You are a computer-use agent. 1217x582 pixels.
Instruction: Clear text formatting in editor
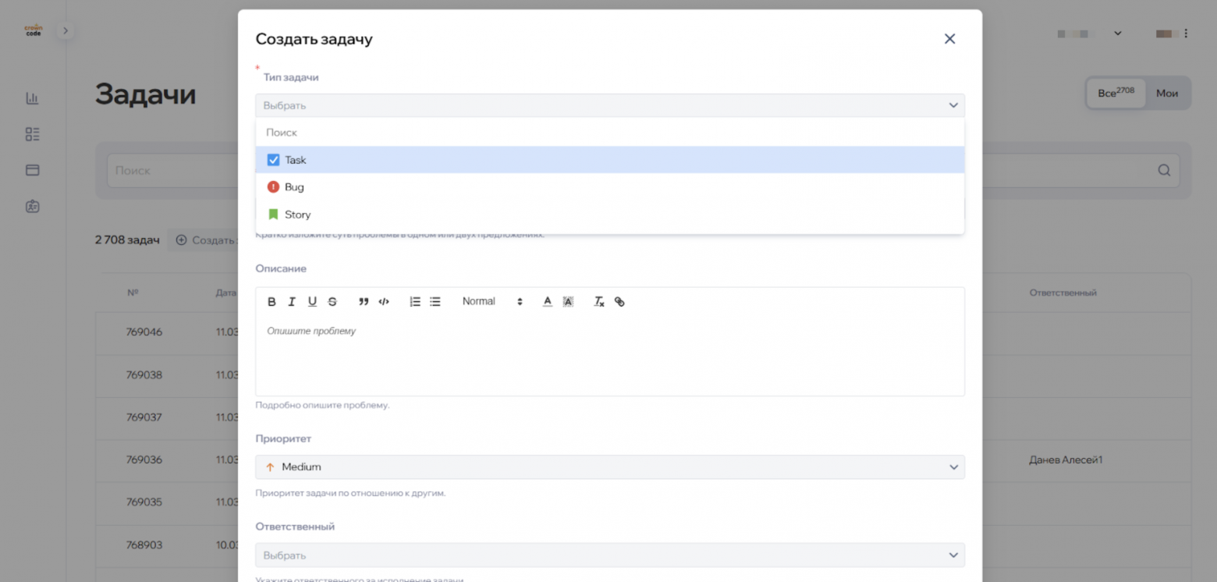point(599,302)
